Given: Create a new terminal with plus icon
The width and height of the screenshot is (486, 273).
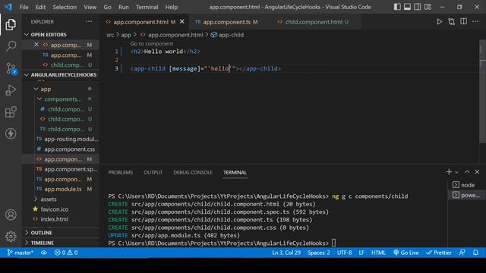Looking at the screenshot, I should tap(449, 172).
